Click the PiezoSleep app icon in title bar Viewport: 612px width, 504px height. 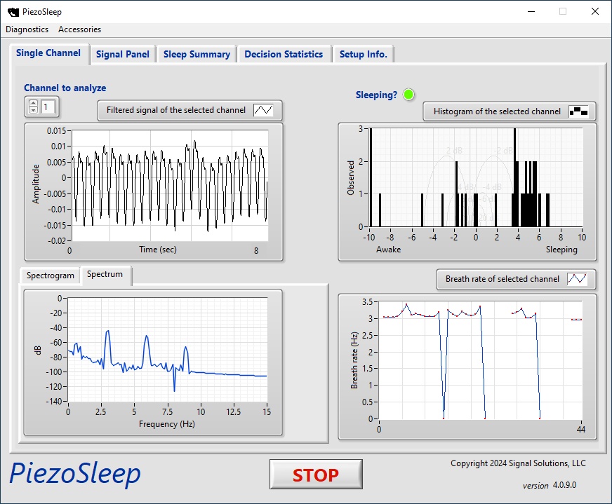13,11
